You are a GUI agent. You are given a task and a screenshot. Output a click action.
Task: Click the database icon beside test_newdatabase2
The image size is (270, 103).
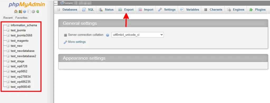tap(8, 56)
